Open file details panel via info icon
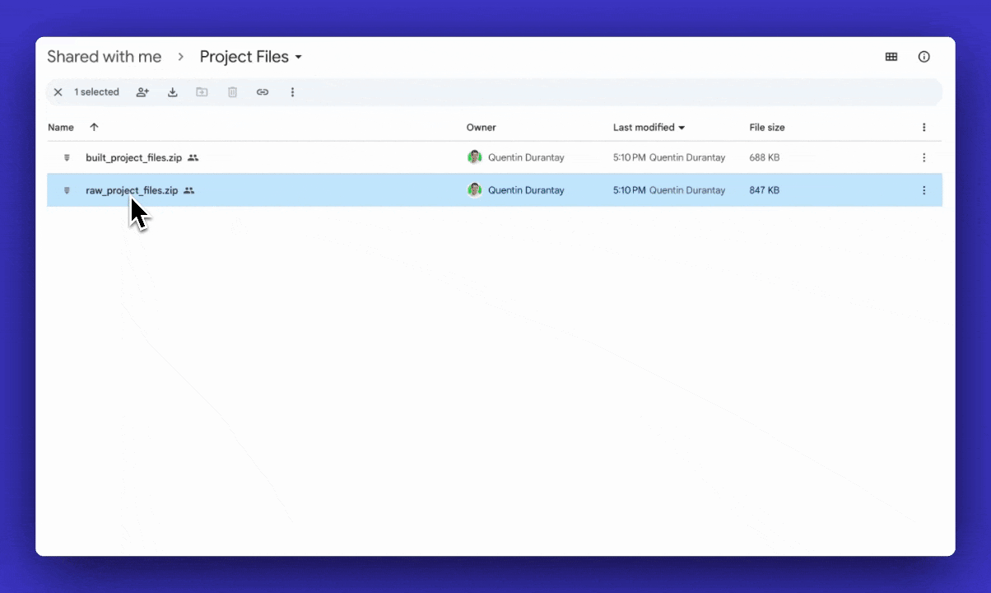The height and width of the screenshot is (593, 991). tap(924, 56)
